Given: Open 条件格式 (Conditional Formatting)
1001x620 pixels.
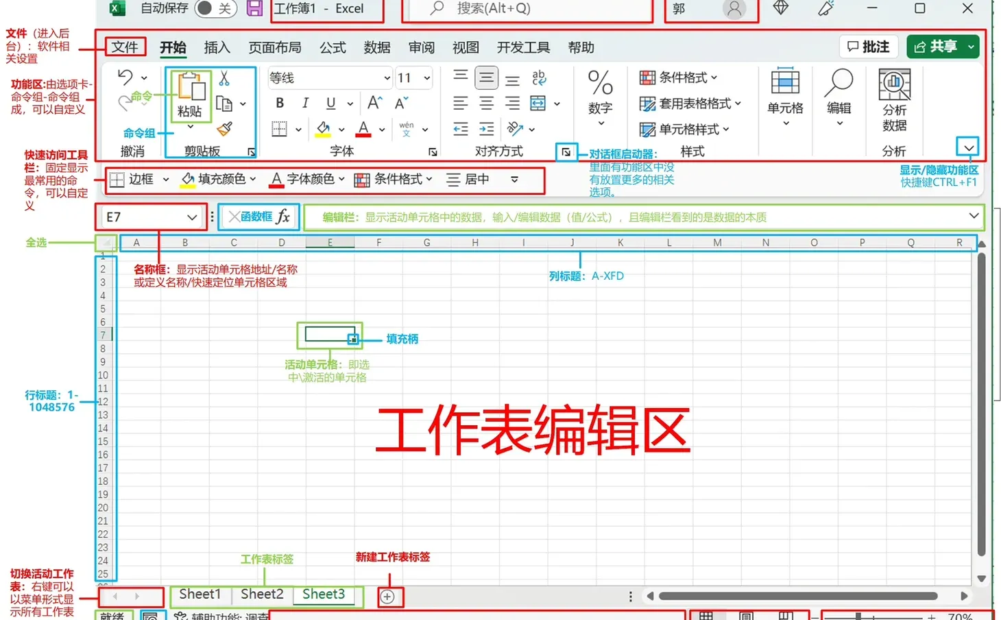Looking at the screenshot, I should point(679,77).
